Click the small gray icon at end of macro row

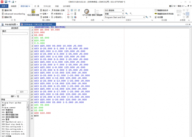(x=150, y=17)
